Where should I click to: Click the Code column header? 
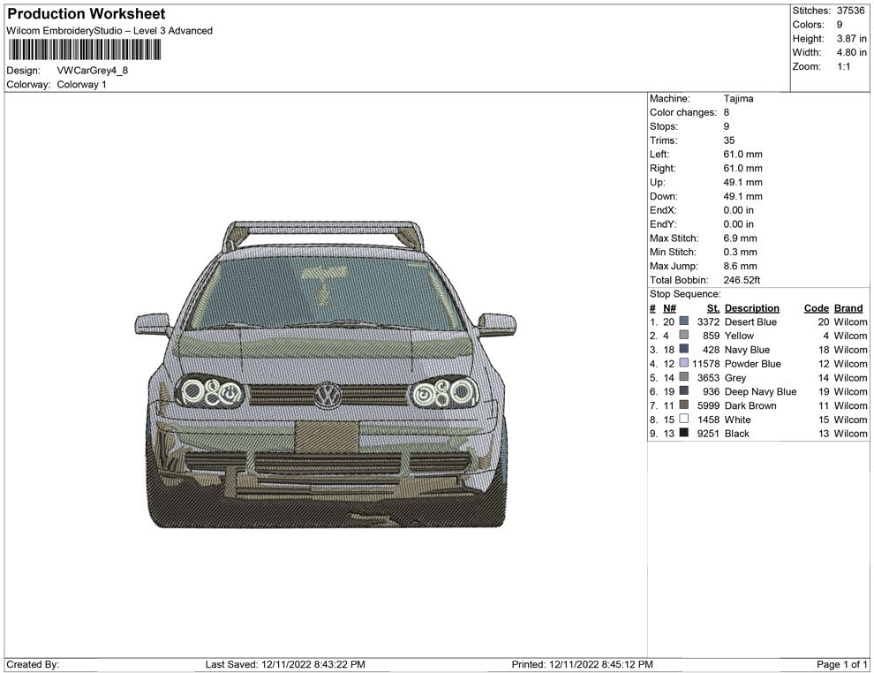point(817,308)
